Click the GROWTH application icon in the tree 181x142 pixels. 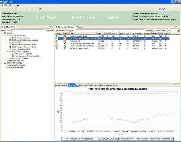pos(5,33)
